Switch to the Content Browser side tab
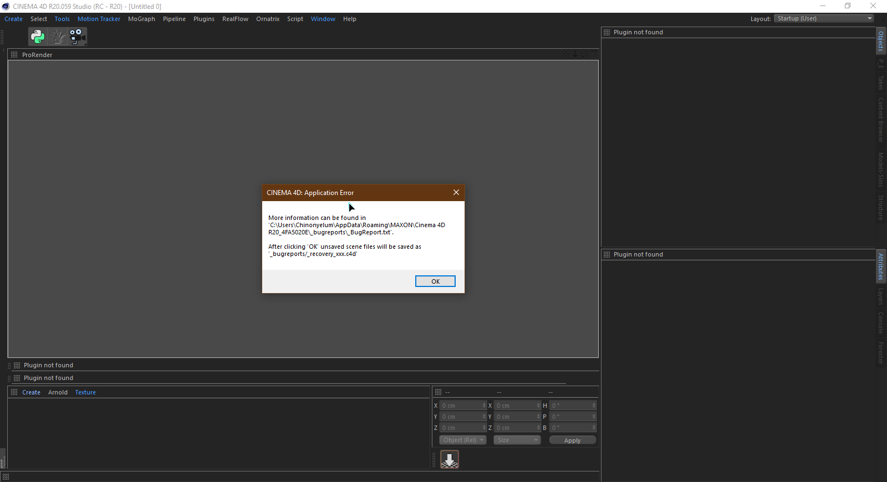The width and height of the screenshot is (887, 482). point(881,120)
